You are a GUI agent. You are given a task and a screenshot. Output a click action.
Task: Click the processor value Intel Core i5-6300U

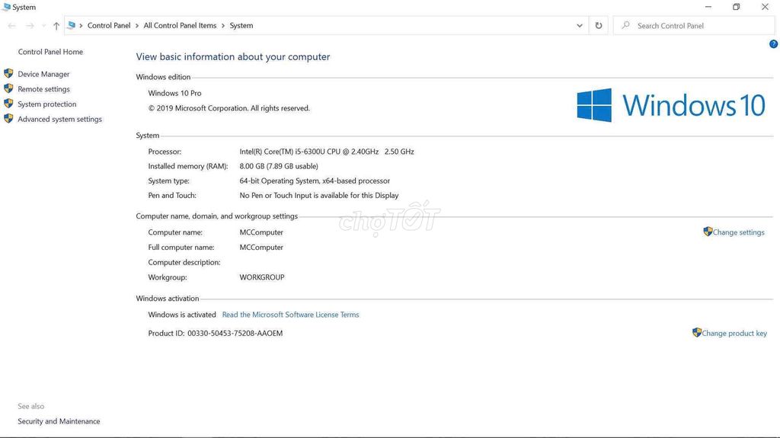click(327, 152)
